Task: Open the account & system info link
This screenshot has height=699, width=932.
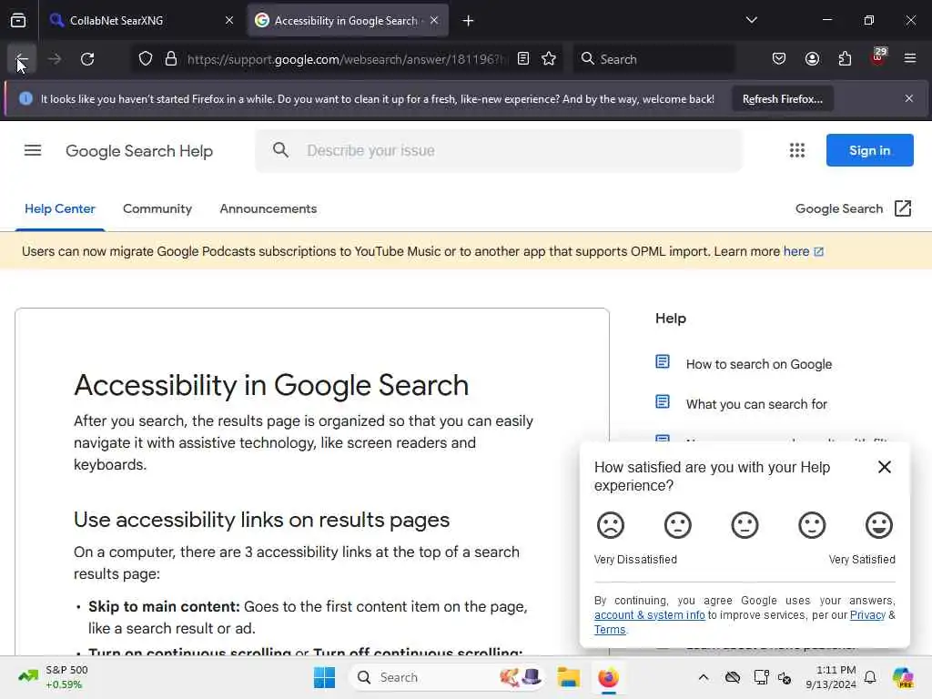Action: tap(650, 615)
